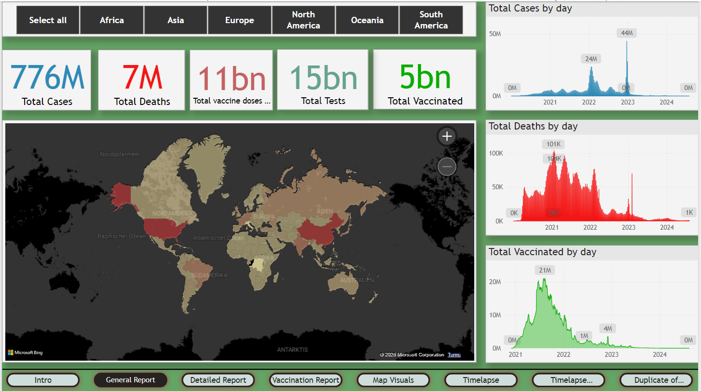Filter by Europe continent

point(240,20)
